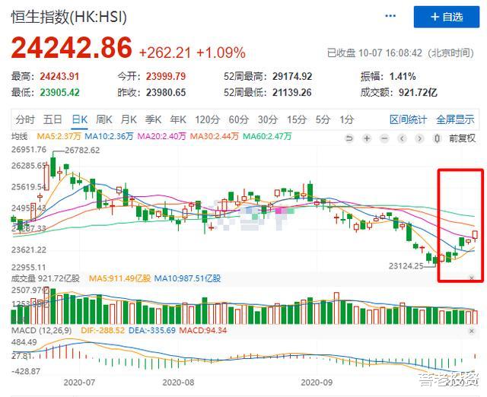487x397 pixels.
Task: Click the 最低 value 23905.42
Action: pos(59,93)
